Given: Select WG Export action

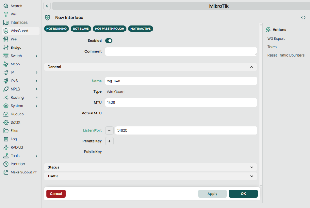Looking at the screenshot, I should [276, 39].
